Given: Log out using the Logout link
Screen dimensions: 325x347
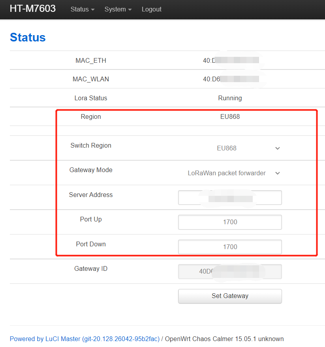Looking at the screenshot, I should (x=152, y=9).
